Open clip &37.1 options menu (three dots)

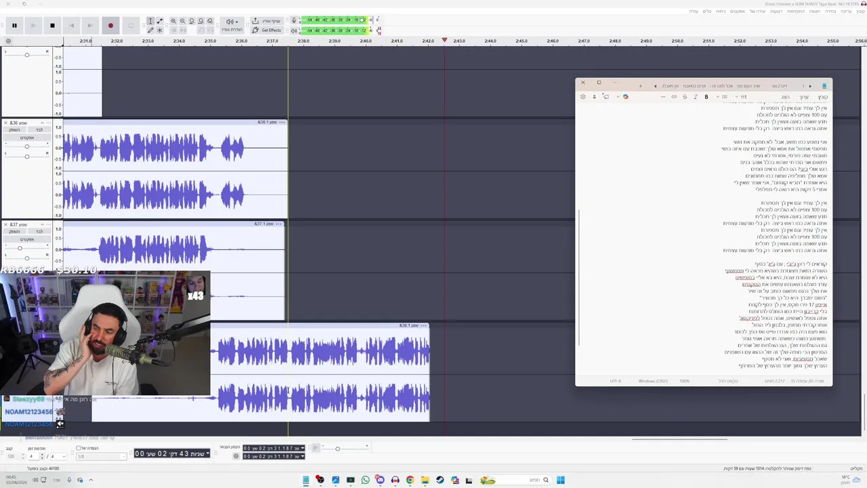[278, 224]
